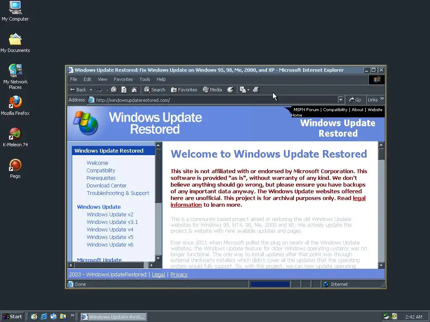Open Windows Update v2 link
Screen dimensions: 430x322
coord(110,214)
